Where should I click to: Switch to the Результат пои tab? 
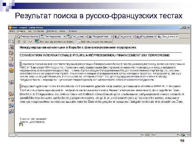click(x=101, y=36)
